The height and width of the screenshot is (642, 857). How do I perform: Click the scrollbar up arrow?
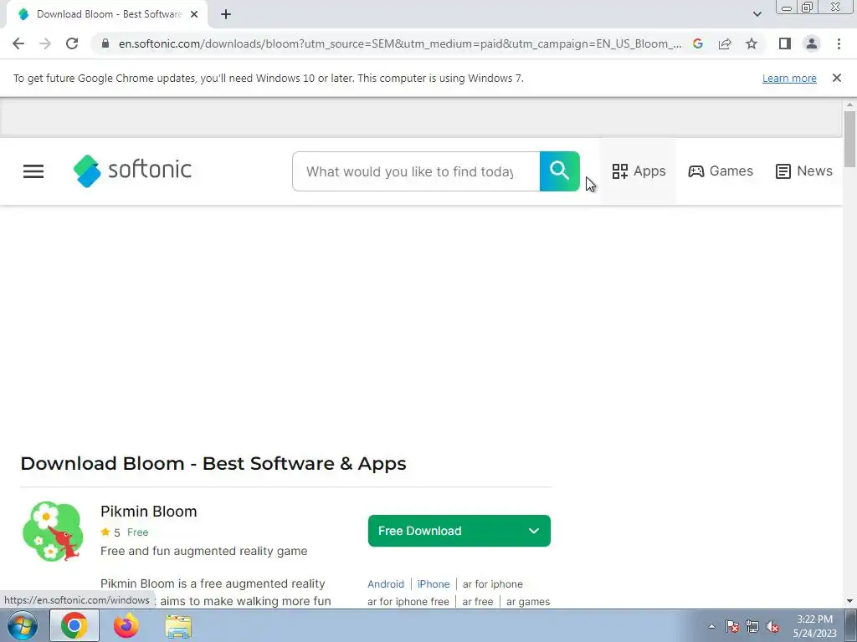[849, 104]
